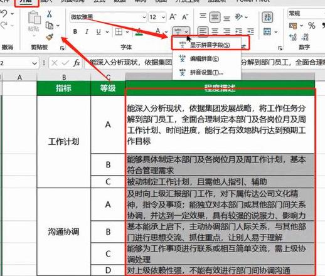The height and width of the screenshot is (276, 325).
Task: Click the formula bar cancel X
Action: click(55, 63)
